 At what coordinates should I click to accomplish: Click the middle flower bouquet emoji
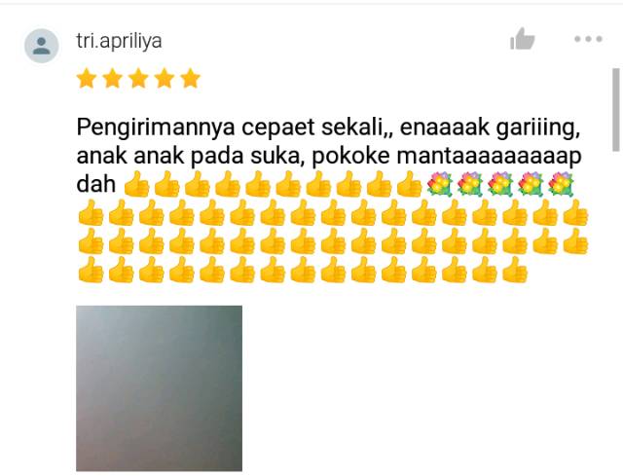coord(500,184)
